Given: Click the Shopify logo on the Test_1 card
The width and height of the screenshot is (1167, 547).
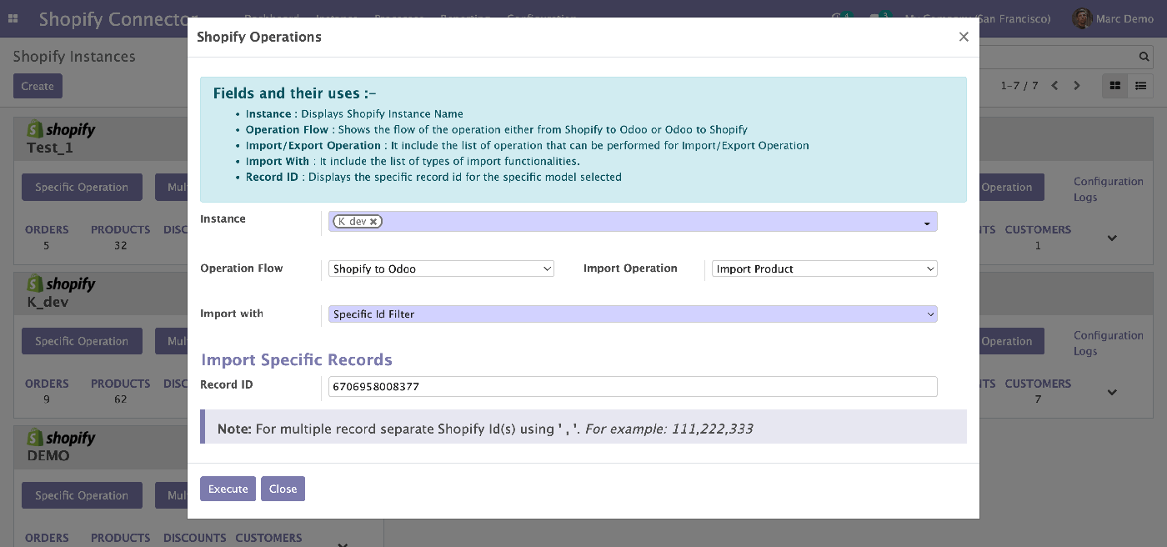Looking at the screenshot, I should 61,129.
